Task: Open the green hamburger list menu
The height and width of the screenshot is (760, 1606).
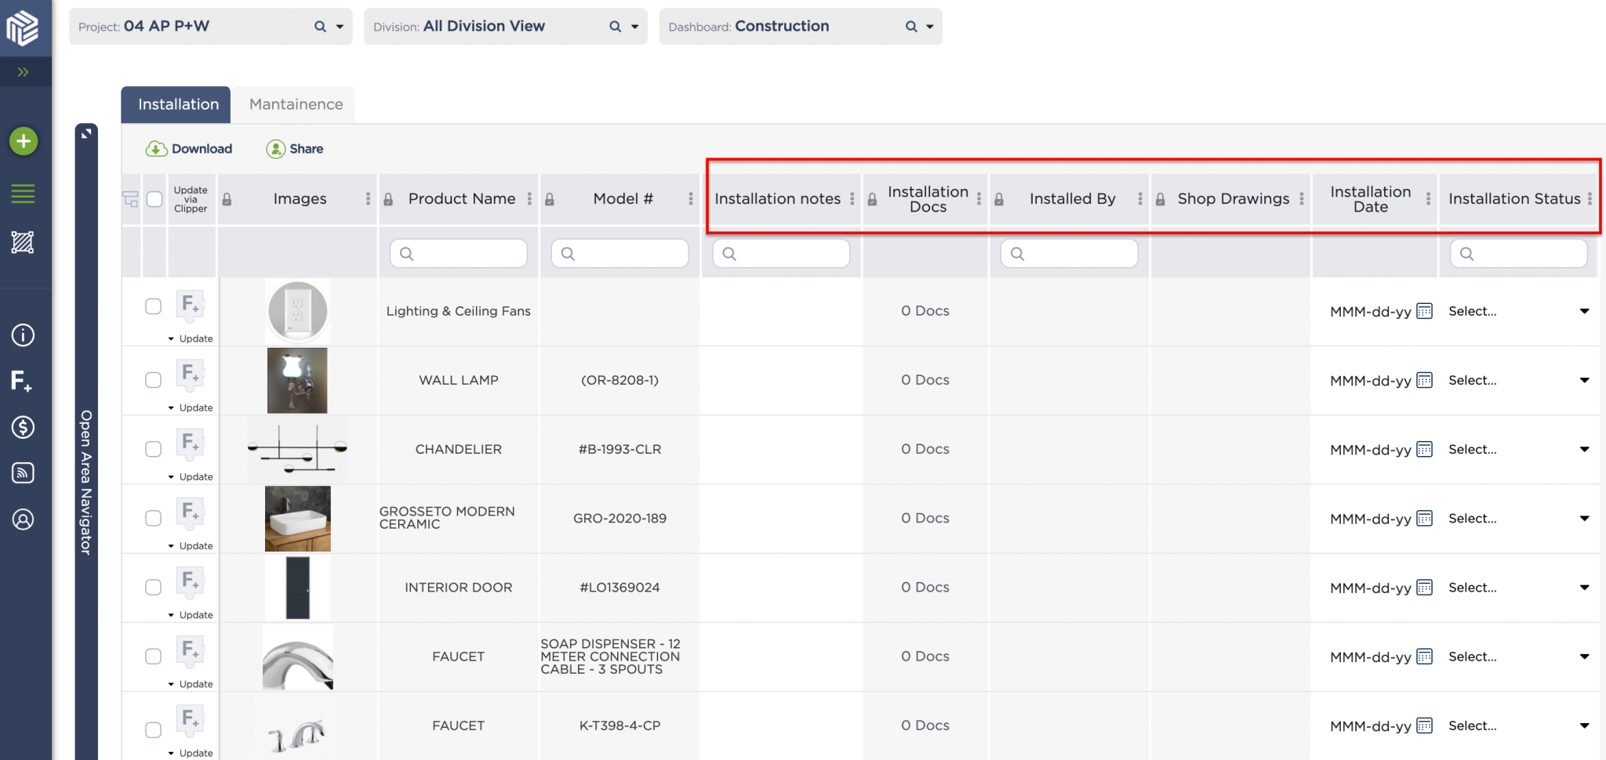Action: tap(23, 194)
